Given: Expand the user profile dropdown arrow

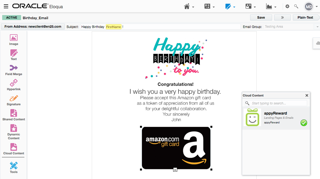Looking at the screenshot, I should coord(317,7).
